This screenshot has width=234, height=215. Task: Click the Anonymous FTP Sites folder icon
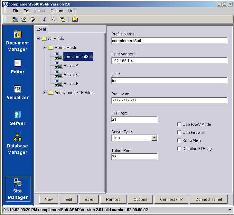tap(51, 93)
